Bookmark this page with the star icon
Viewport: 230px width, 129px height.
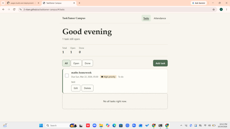click(x=213, y=9)
